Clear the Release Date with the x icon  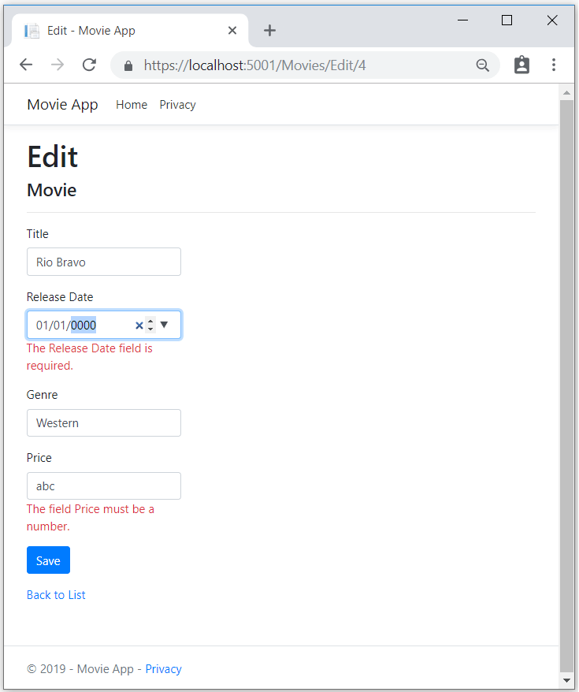point(139,325)
